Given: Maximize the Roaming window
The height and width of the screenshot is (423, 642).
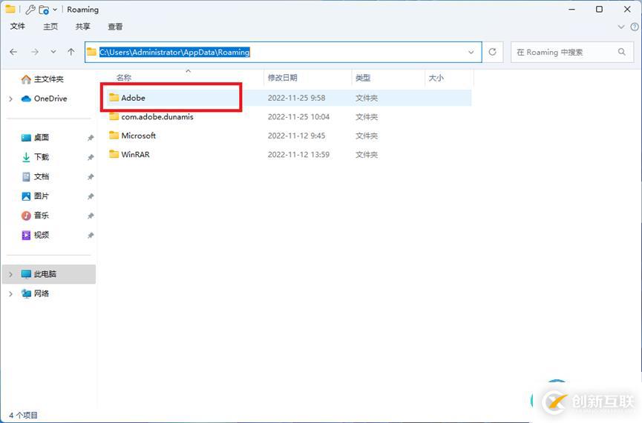Looking at the screenshot, I should tap(599, 9).
